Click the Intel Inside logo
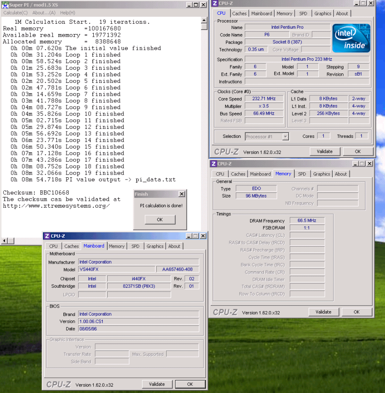 [351, 38]
